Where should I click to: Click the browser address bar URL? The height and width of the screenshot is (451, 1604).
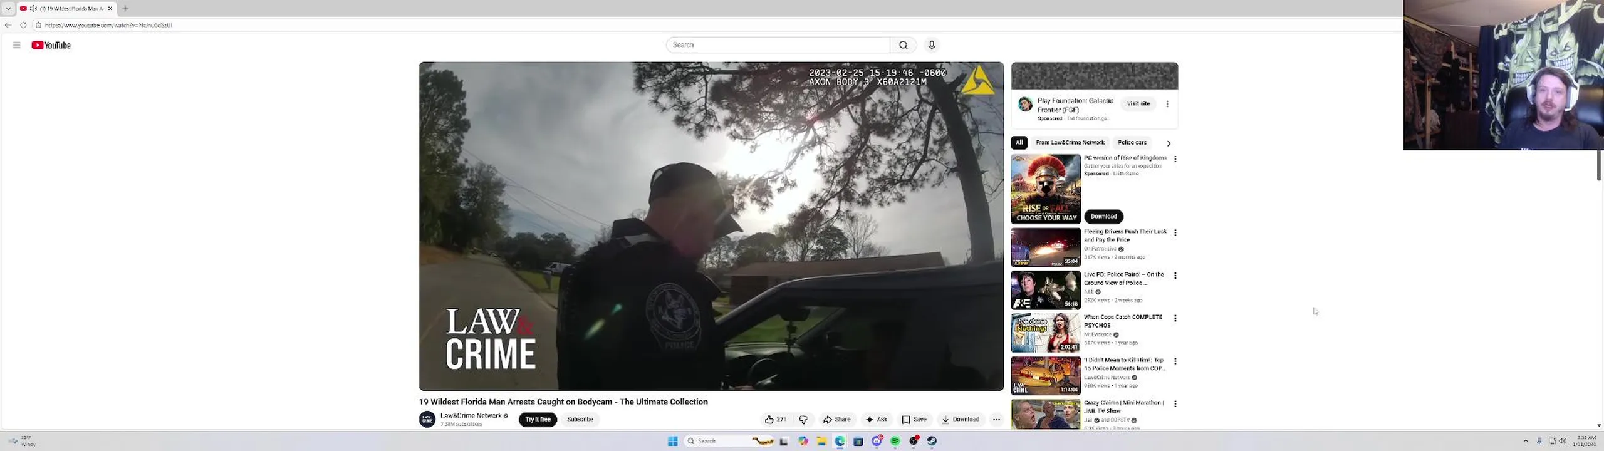pos(108,25)
